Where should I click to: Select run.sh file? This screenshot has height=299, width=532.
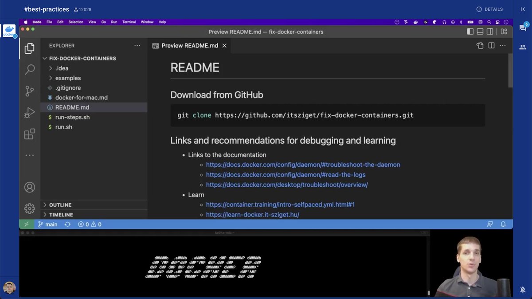point(94,127)
